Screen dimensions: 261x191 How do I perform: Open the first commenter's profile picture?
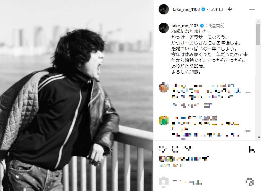pyautogui.click(x=164, y=87)
